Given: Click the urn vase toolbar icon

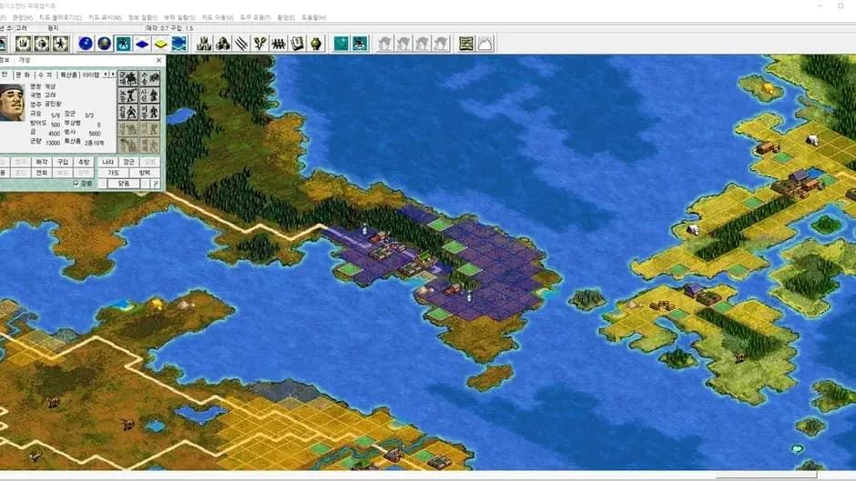Looking at the screenshot, I should point(316,44).
